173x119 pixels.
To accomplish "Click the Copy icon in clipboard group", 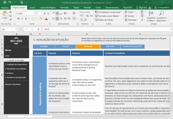I will pos(10,16).
